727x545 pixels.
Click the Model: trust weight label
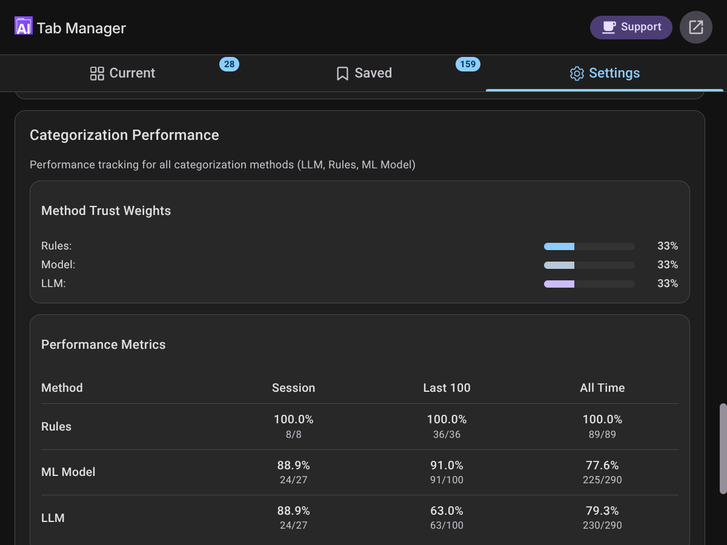pyautogui.click(x=58, y=265)
